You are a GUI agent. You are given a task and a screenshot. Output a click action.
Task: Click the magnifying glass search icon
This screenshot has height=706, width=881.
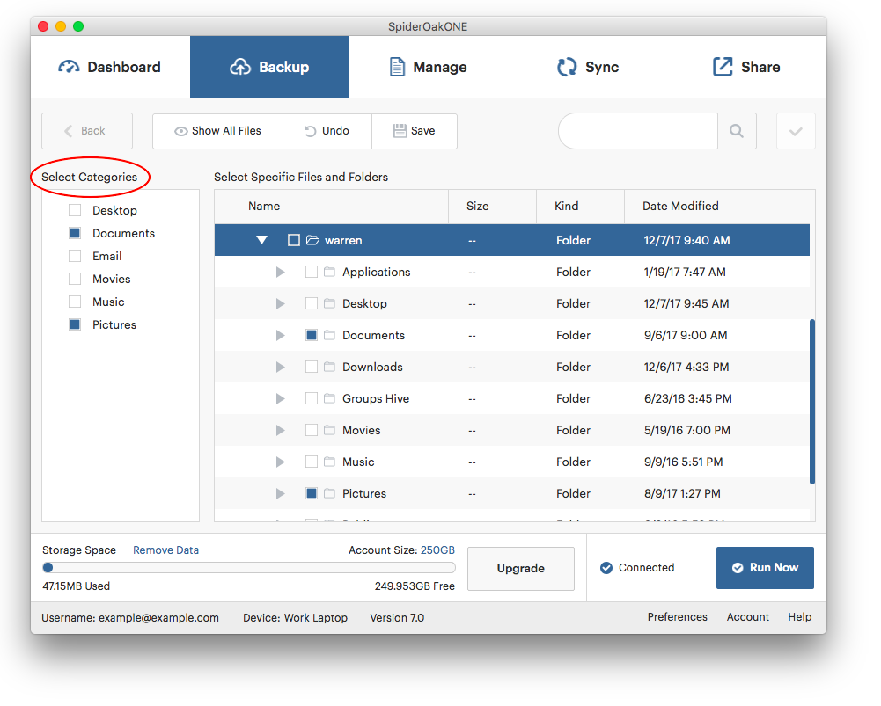[737, 131]
